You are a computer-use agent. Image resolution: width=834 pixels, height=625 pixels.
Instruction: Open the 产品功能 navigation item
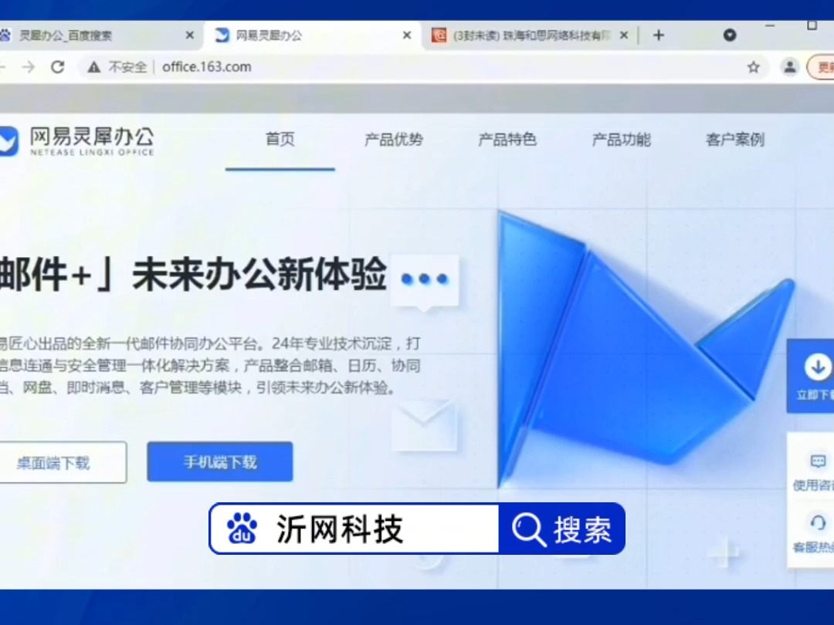[621, 139]
